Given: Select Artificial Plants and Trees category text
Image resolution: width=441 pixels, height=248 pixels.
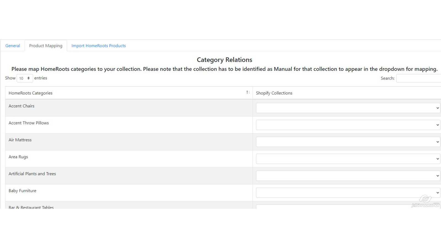Looking at the screenshot, I should tap(32, 174).
